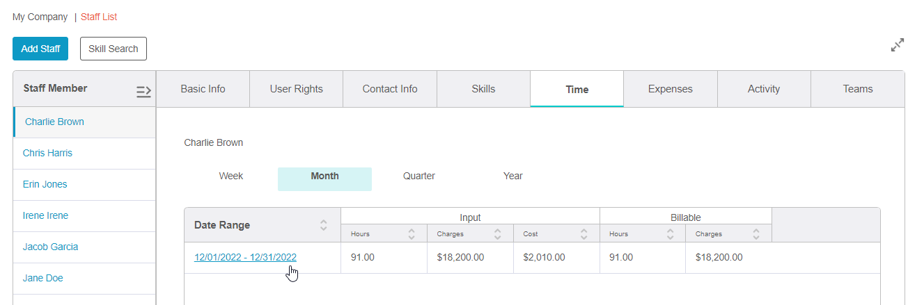Click the expand fullscreen arrows icon
908x305 pixels.
(898, 46)
